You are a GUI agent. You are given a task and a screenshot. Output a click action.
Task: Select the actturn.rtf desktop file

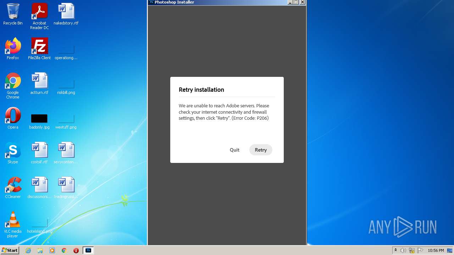pyautogui.click(x=39, y=84)
